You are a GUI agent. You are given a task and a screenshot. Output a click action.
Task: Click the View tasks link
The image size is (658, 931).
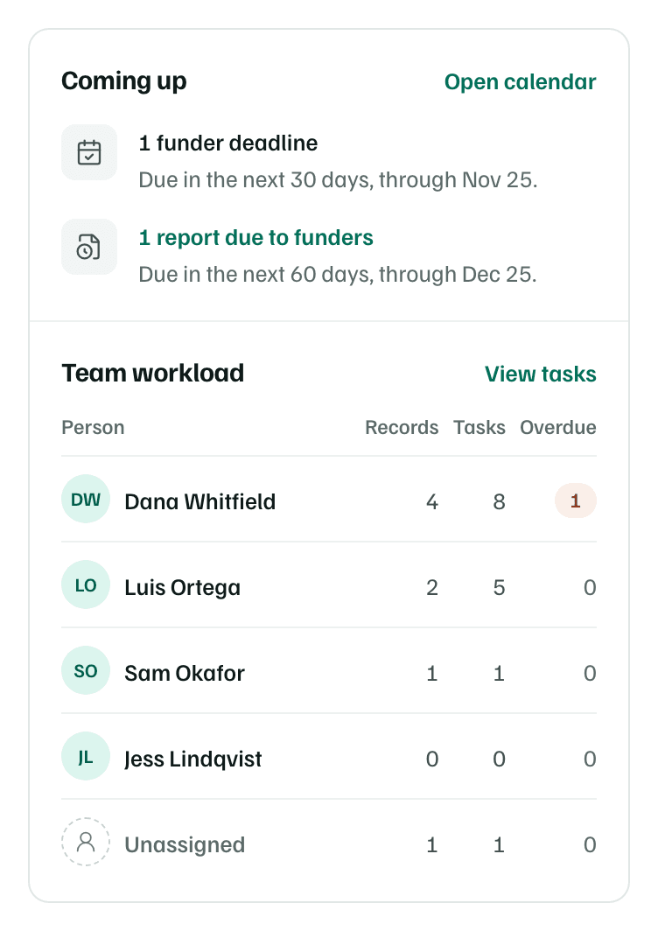541,374
